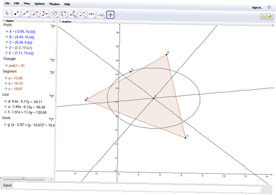Click the Sign in link
276x195 pixels.
pos(257,7)
